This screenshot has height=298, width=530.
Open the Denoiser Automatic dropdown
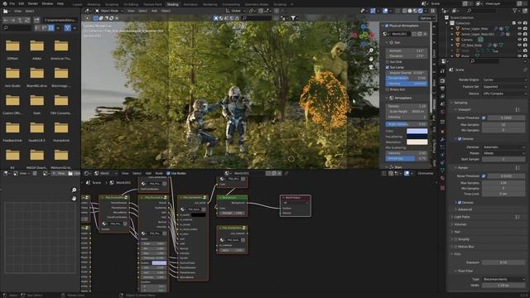(x=503, y=147)
